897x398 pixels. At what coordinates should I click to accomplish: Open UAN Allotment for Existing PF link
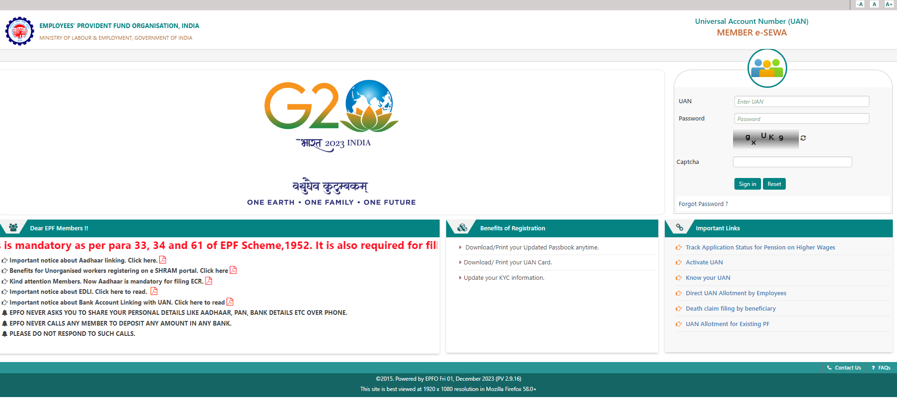coord(727,324)
